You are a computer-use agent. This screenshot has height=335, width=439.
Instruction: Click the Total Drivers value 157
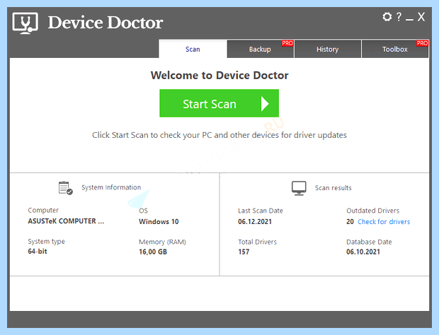244,252
